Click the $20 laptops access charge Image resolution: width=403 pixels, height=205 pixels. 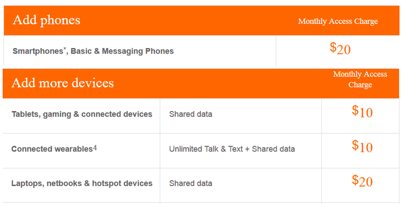point(362,181)
